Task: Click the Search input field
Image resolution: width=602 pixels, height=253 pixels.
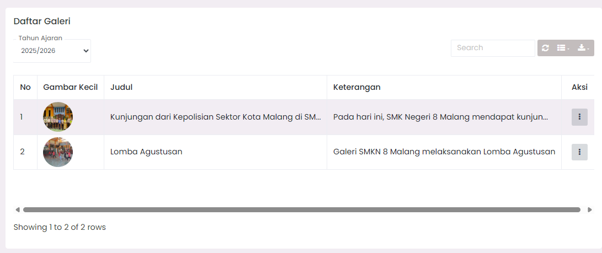Action: tap(492, 48)
